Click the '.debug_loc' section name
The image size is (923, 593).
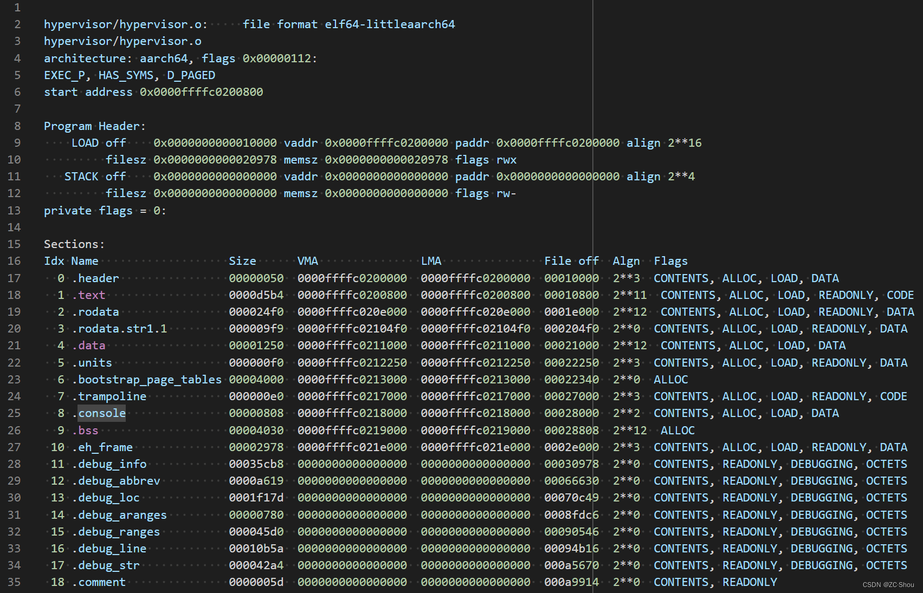click(x=106, y=497)
